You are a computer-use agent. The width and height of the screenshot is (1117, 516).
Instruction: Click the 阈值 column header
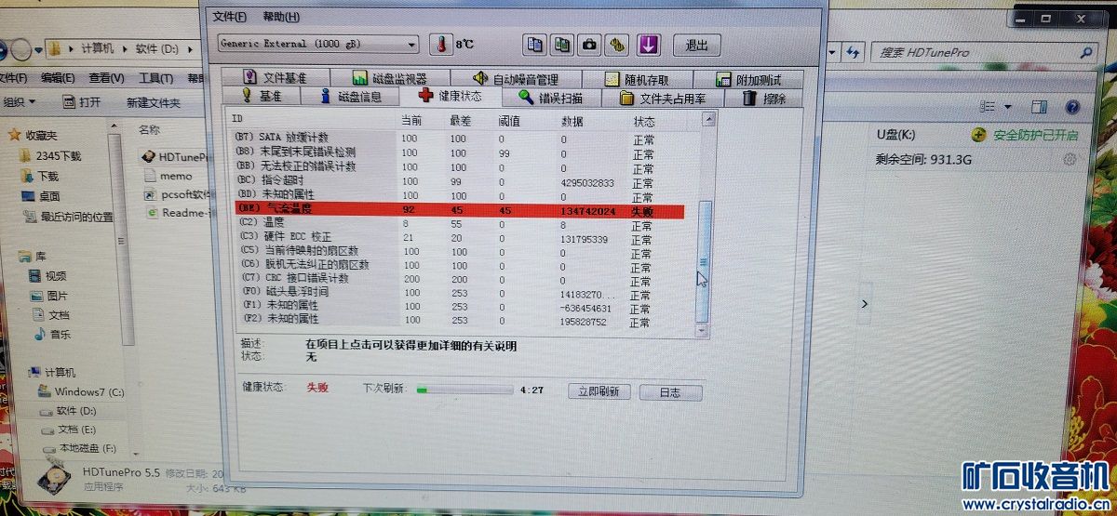(x=510, y=121)
